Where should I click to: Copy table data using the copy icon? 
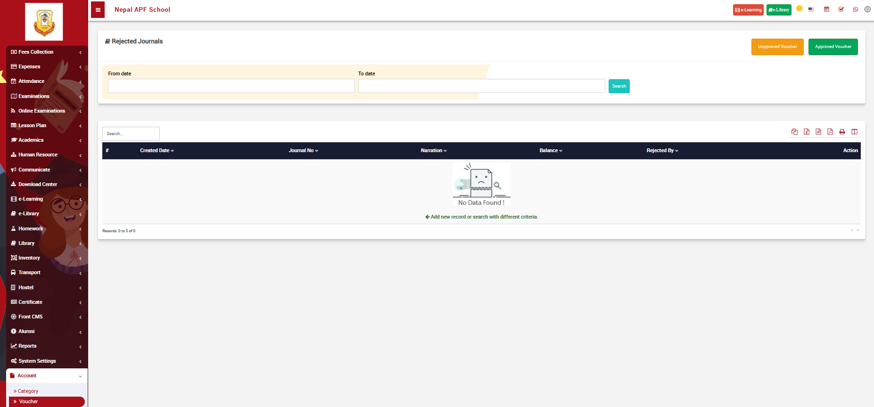click(x=794, y=132)
